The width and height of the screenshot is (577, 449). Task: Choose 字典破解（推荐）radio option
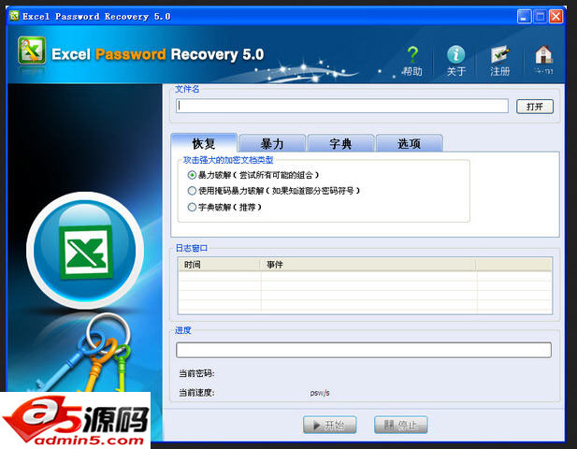(x=192, y=208)
